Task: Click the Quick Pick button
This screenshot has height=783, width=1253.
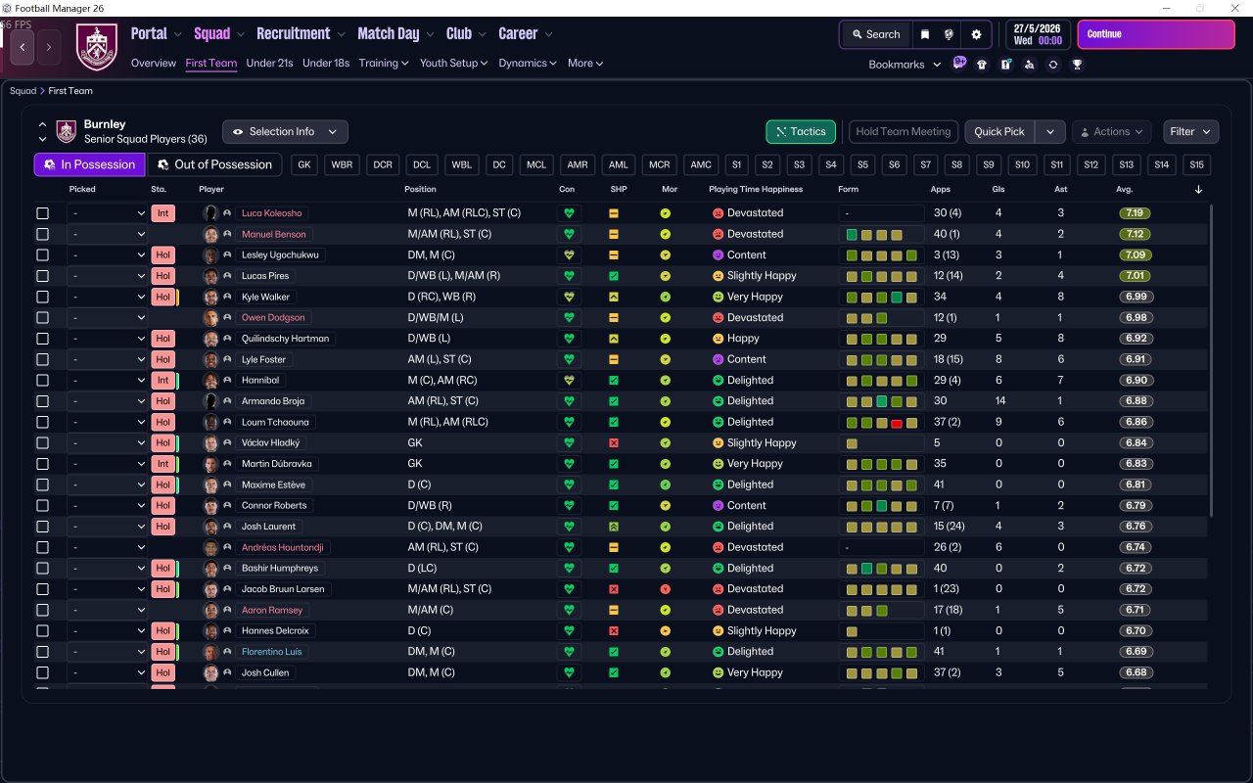Action: coord(1000,132)
